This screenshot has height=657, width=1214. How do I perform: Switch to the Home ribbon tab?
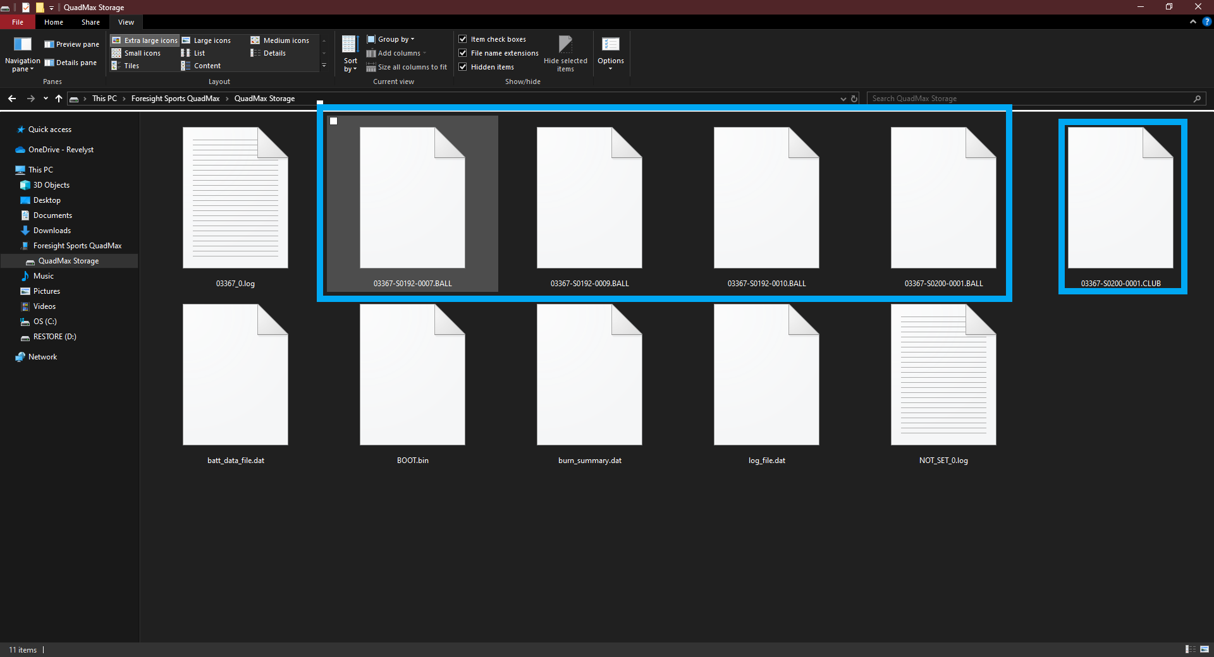(x=54, y=22)
